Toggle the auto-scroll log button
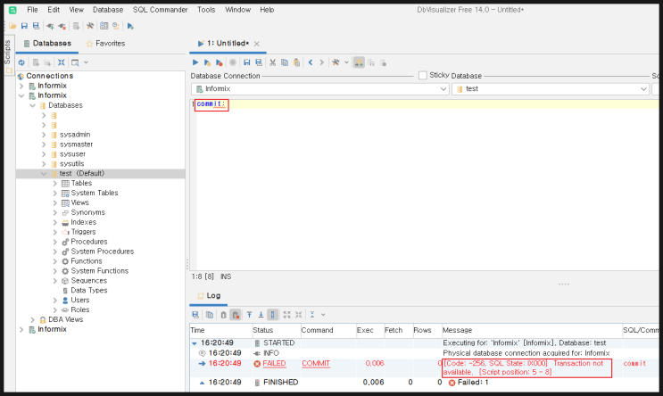This screenshot has height=396, width=663. (273, 315)
